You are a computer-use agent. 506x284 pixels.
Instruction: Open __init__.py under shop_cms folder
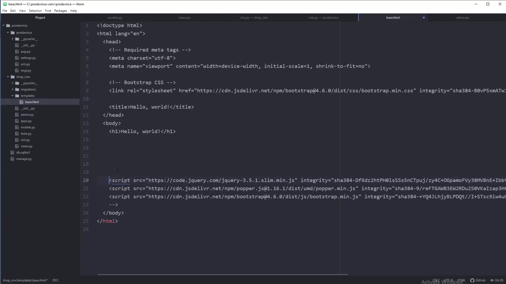(28, 108)
